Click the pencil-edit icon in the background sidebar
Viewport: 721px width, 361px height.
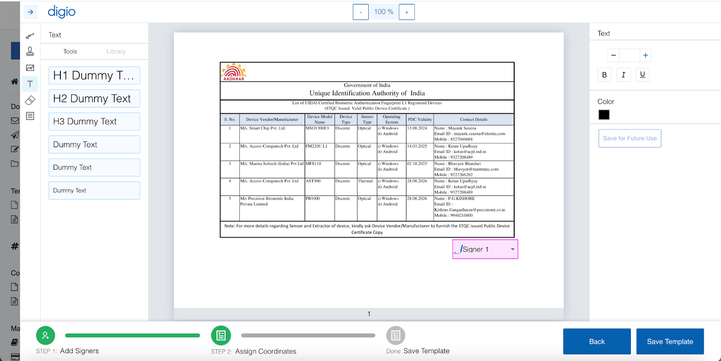coord(15,149)
